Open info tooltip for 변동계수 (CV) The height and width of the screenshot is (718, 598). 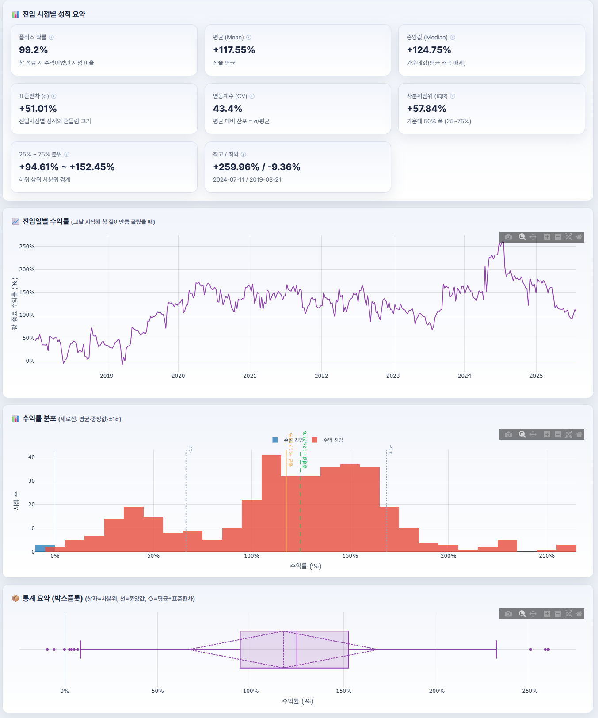tap(252, 96)
